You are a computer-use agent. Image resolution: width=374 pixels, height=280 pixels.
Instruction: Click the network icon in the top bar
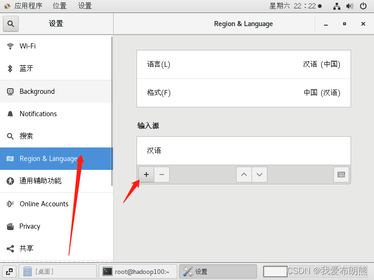(336, 6)
